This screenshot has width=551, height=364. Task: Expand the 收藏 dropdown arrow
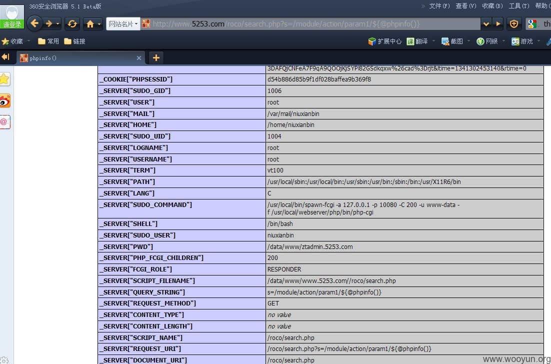[29, 41]
